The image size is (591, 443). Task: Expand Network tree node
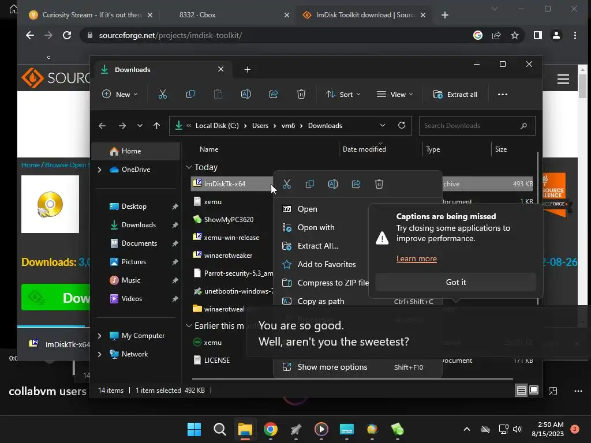click(99, 354)
